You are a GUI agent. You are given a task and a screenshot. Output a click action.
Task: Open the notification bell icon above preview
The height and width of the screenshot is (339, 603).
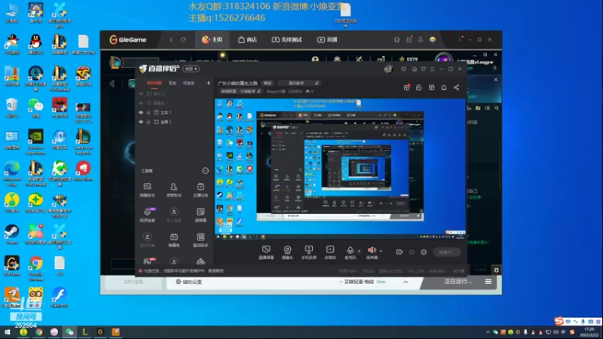[x=444, y=87]
